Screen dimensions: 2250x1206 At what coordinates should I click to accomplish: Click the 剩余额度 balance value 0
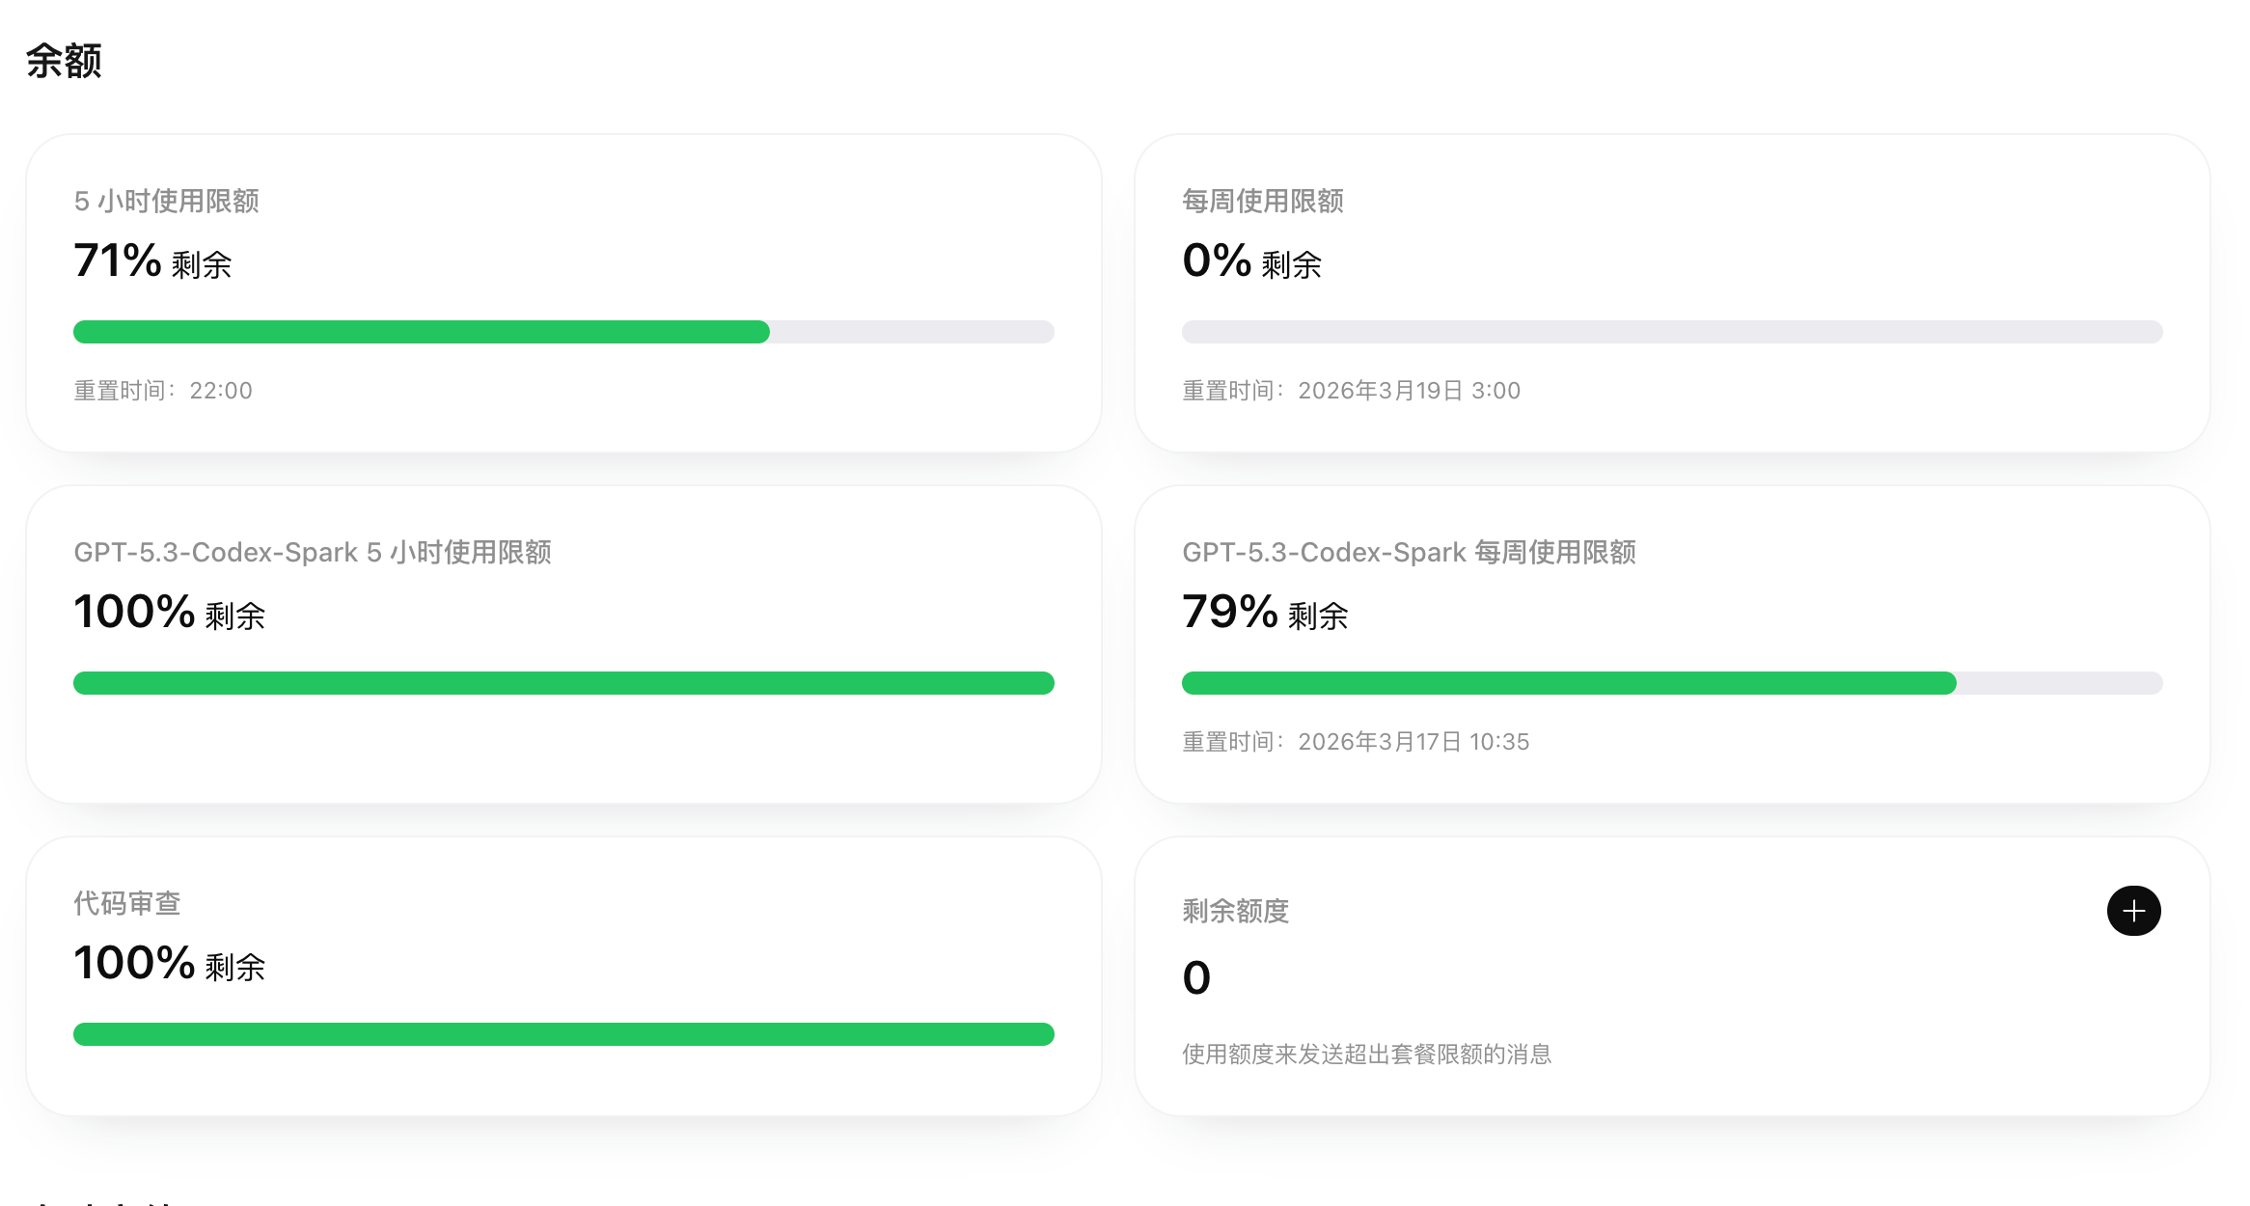1196,978
